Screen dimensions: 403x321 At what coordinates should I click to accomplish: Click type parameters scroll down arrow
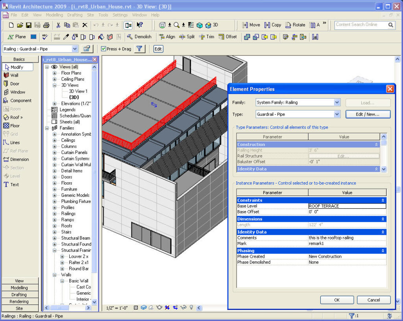point(383,169)
